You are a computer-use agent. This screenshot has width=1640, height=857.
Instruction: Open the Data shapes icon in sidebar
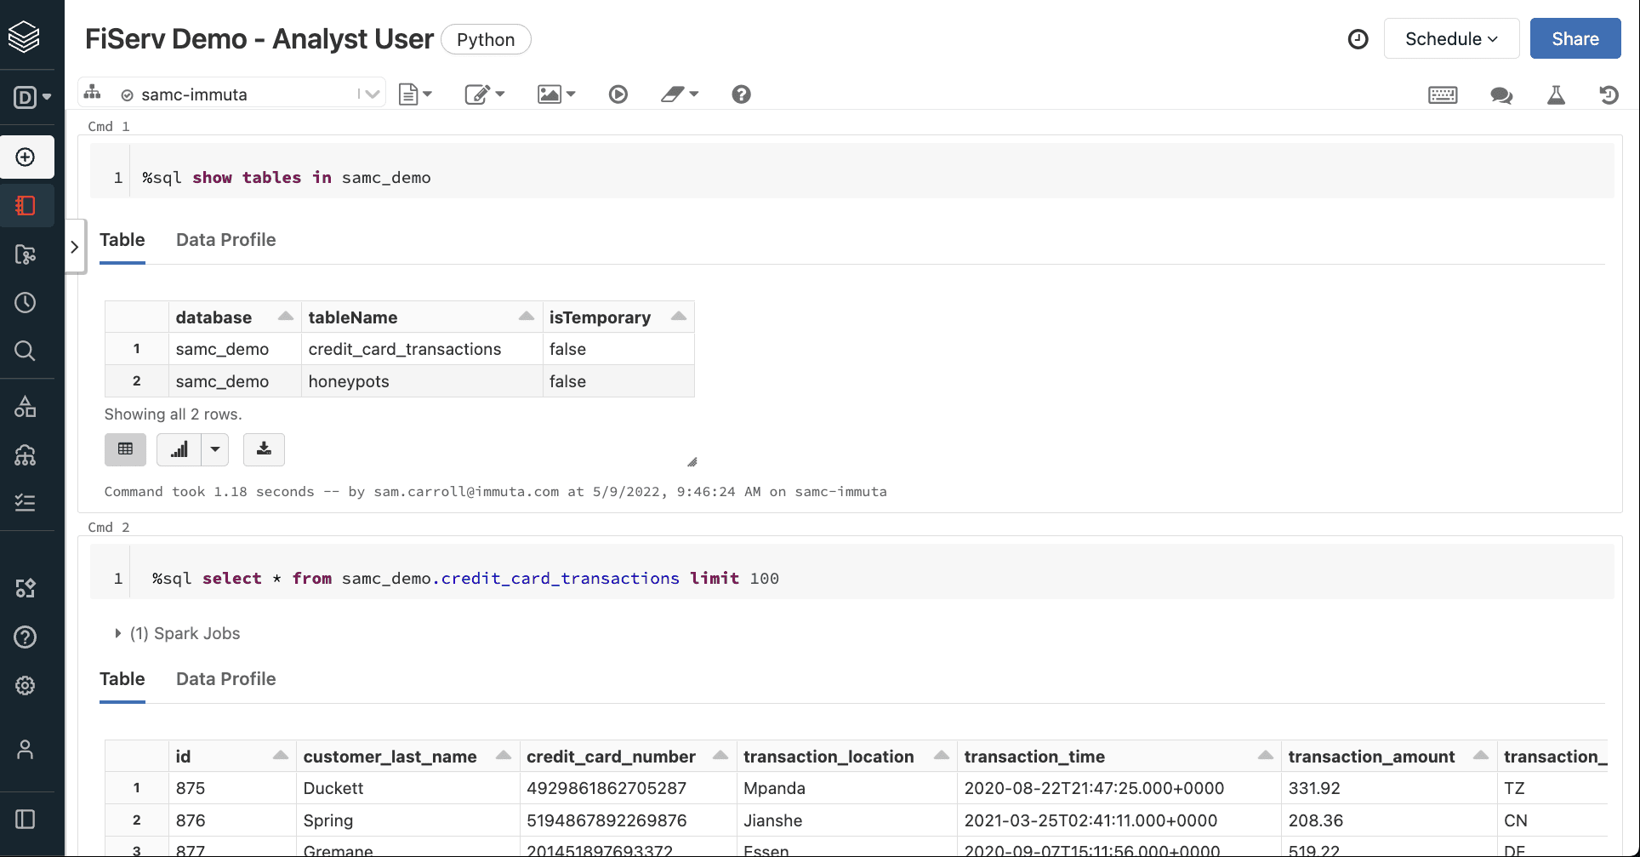click(26, 407)
